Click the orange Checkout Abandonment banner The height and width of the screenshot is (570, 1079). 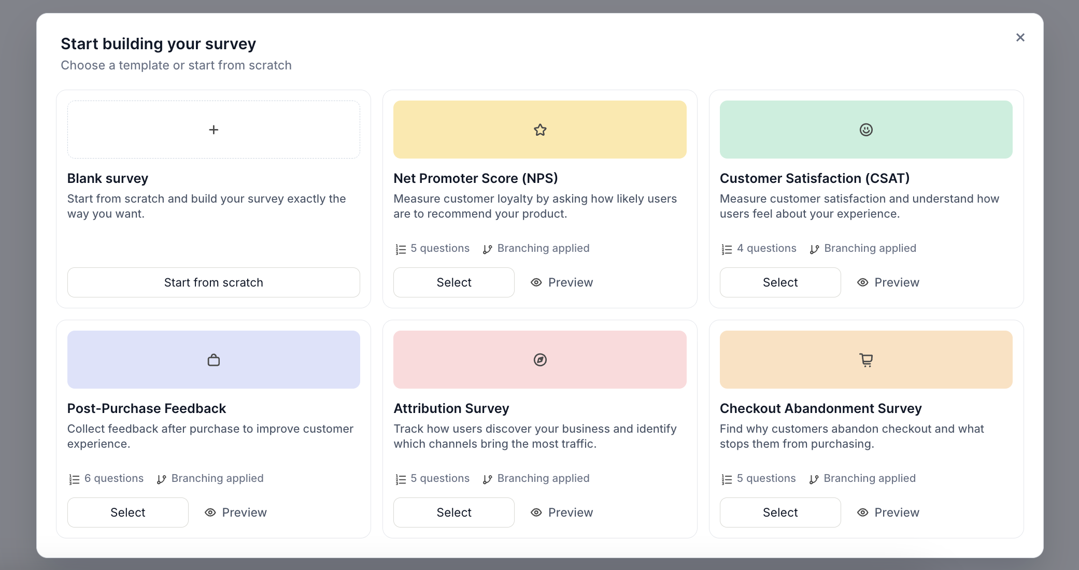pyautogui.click(x=866, y=360)
